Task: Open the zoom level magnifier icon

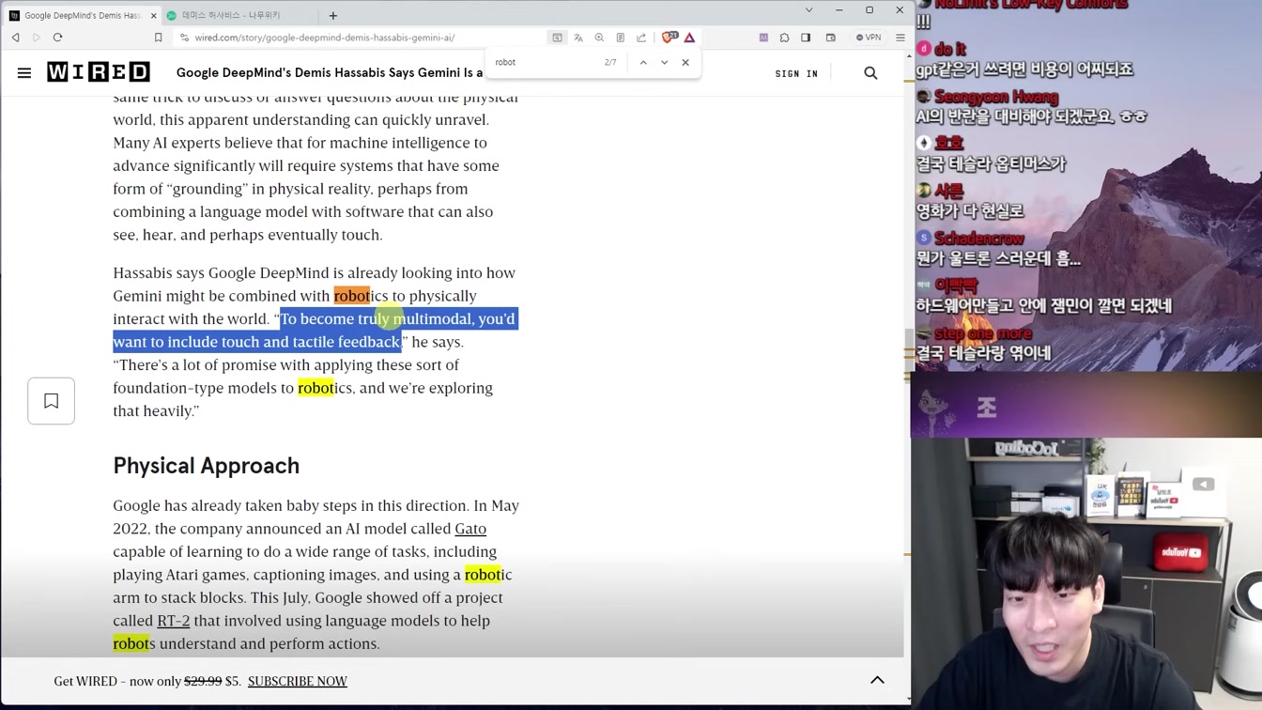Action: tap(599, 38)
